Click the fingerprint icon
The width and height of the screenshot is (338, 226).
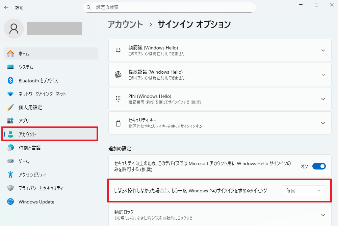pyautogui.click(x=118, y=74)
